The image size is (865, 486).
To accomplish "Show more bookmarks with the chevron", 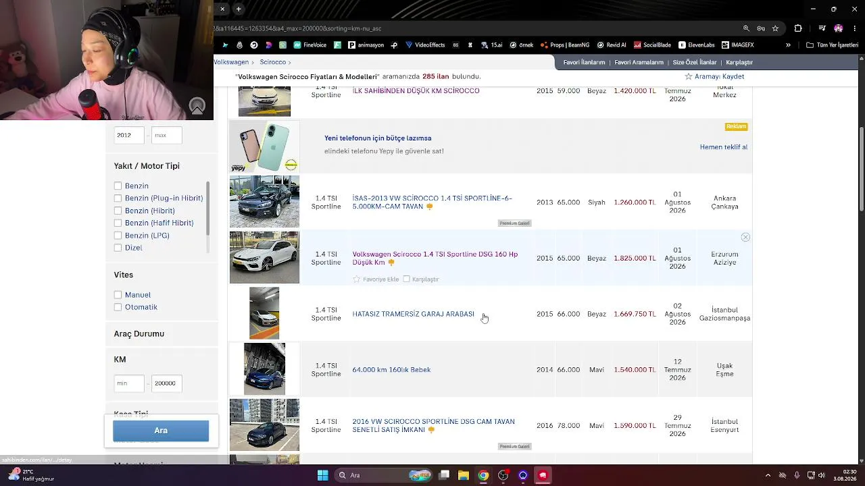I will (788, 45).
